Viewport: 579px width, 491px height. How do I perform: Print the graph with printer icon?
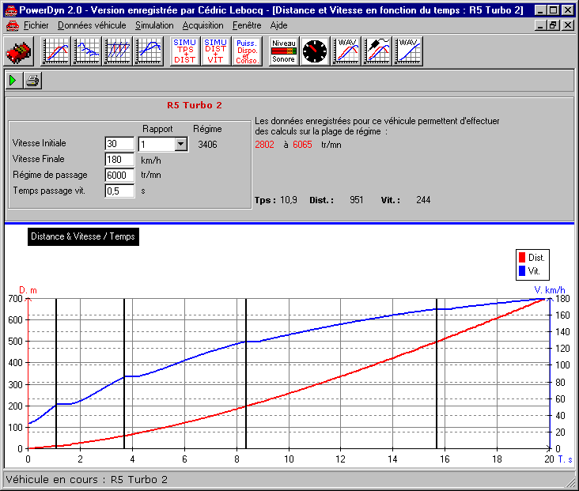coord(32,81)
